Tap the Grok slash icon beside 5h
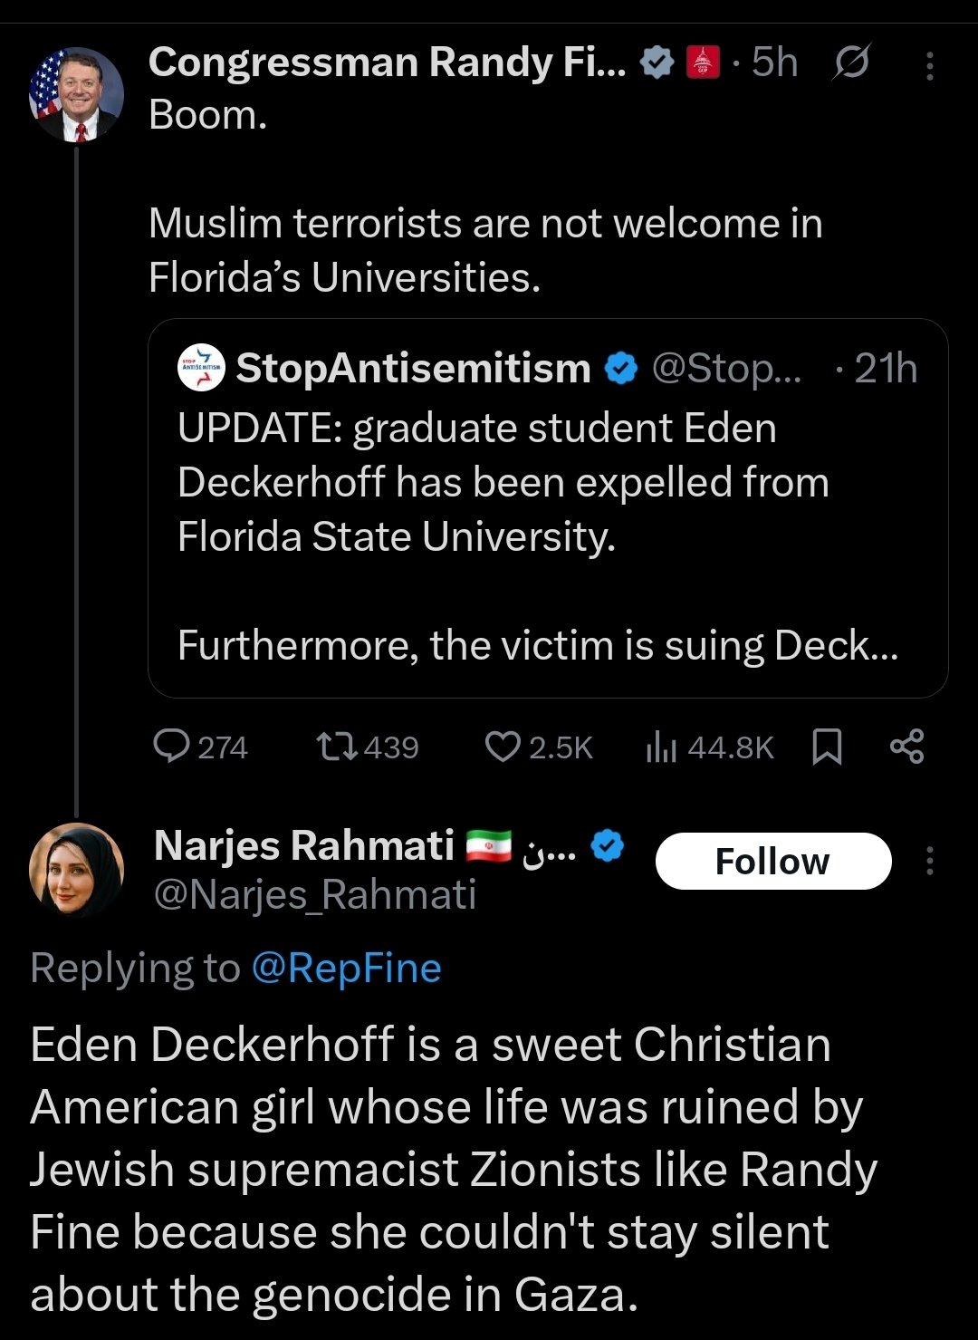Viewport: 978px width, 1340px height. click(x=850, y=63)
